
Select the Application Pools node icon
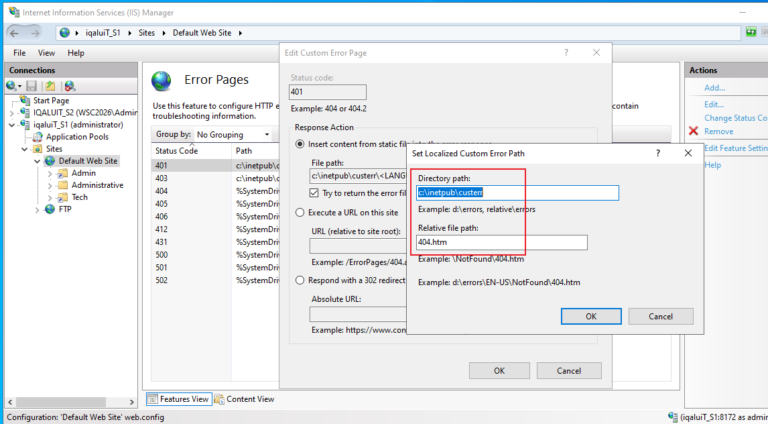point(38,137)
